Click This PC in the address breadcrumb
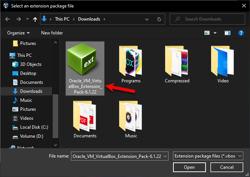The width and height of the screenshot is (250, 177). click(x=62, y=19)
